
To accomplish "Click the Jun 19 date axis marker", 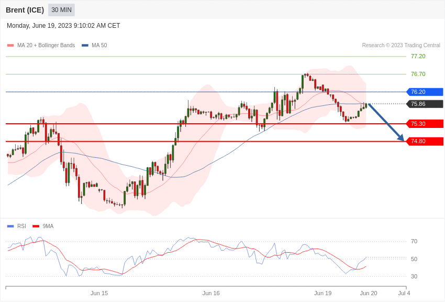I will click(x=322, y=293).
